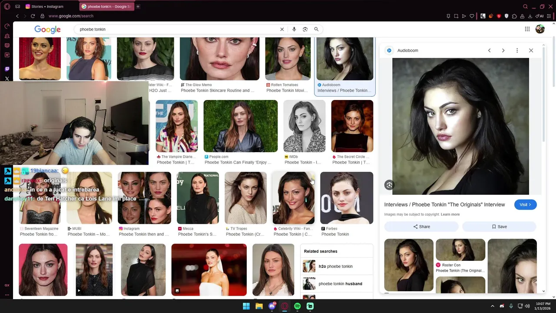Open Google Lens search by image

click(305, 29)
